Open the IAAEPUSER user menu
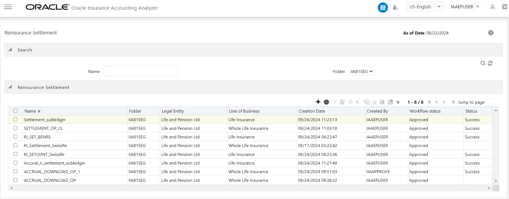 (465, 7)
